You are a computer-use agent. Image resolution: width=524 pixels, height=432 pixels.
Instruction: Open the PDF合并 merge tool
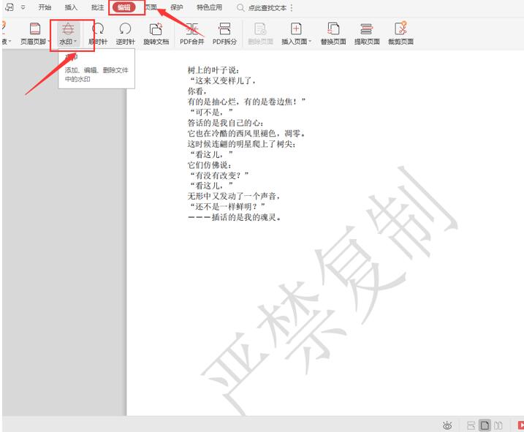[191, 34]
